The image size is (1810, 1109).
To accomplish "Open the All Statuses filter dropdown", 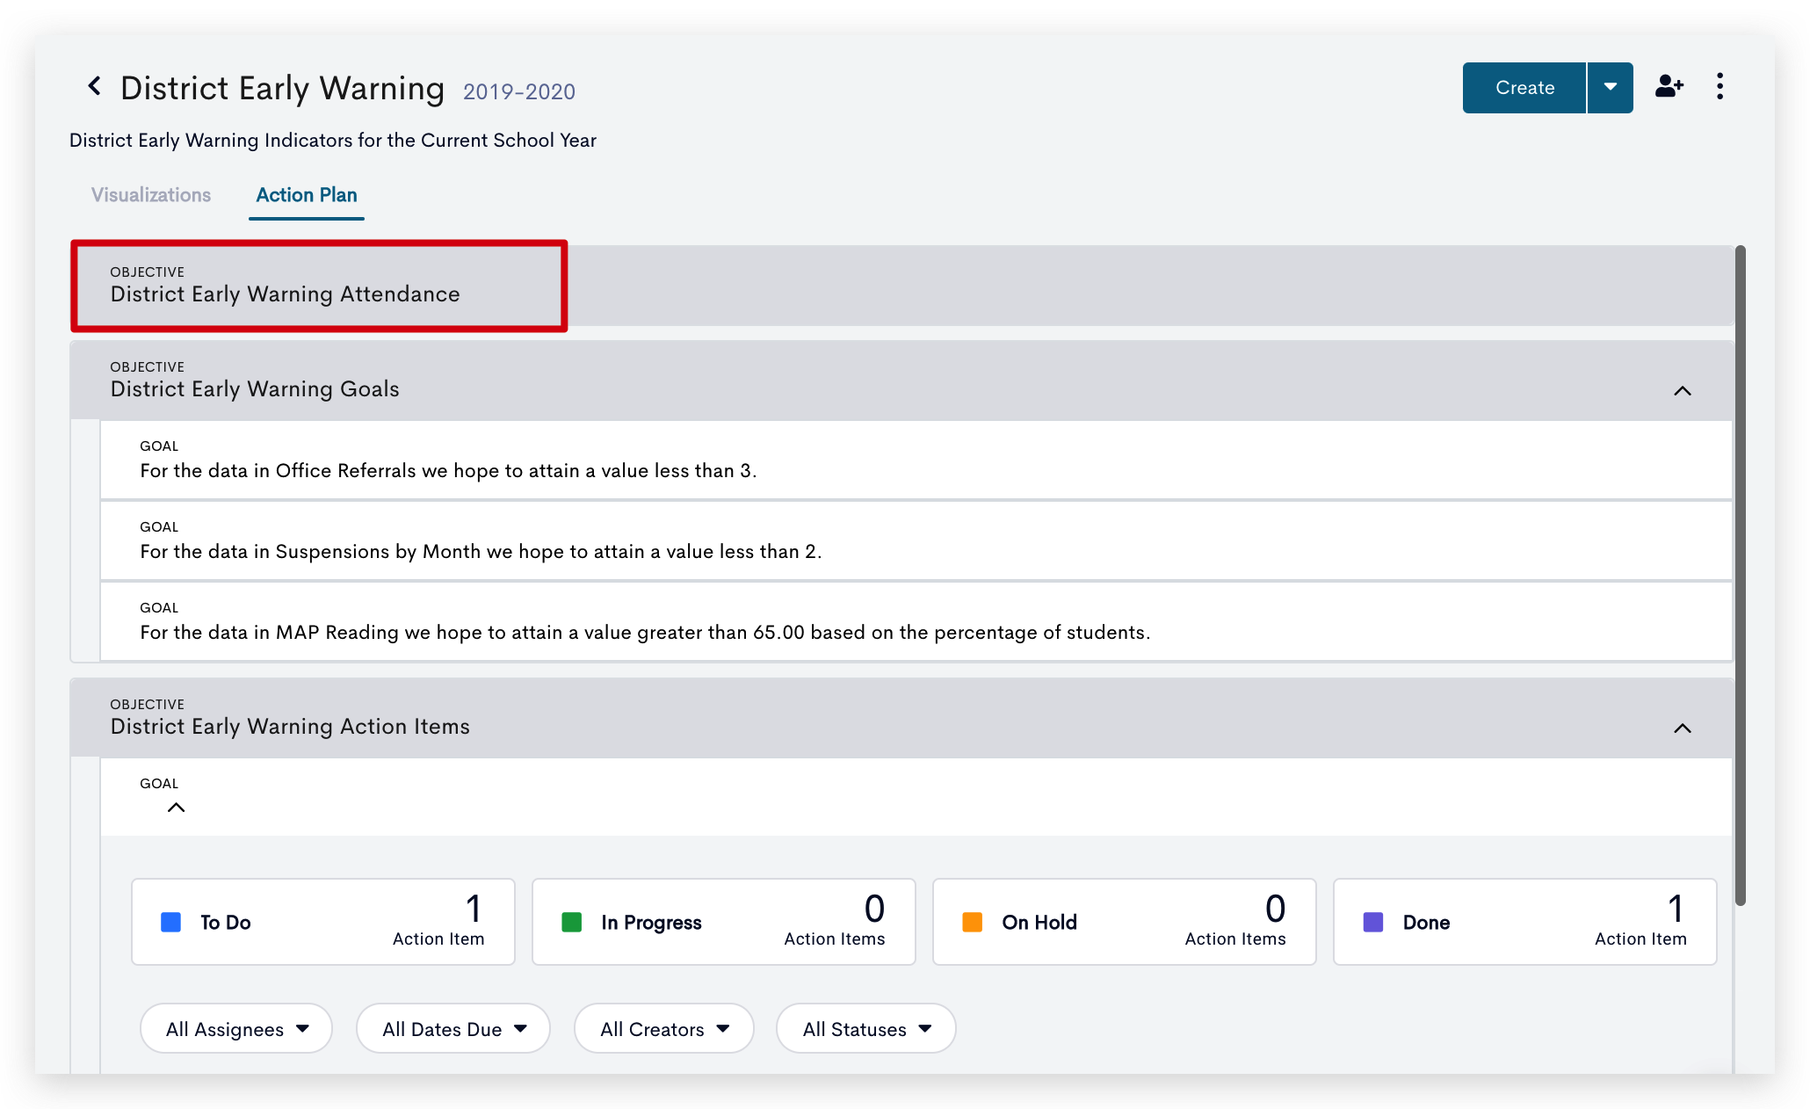I will pyautogui.click(x=866, y=1028).
